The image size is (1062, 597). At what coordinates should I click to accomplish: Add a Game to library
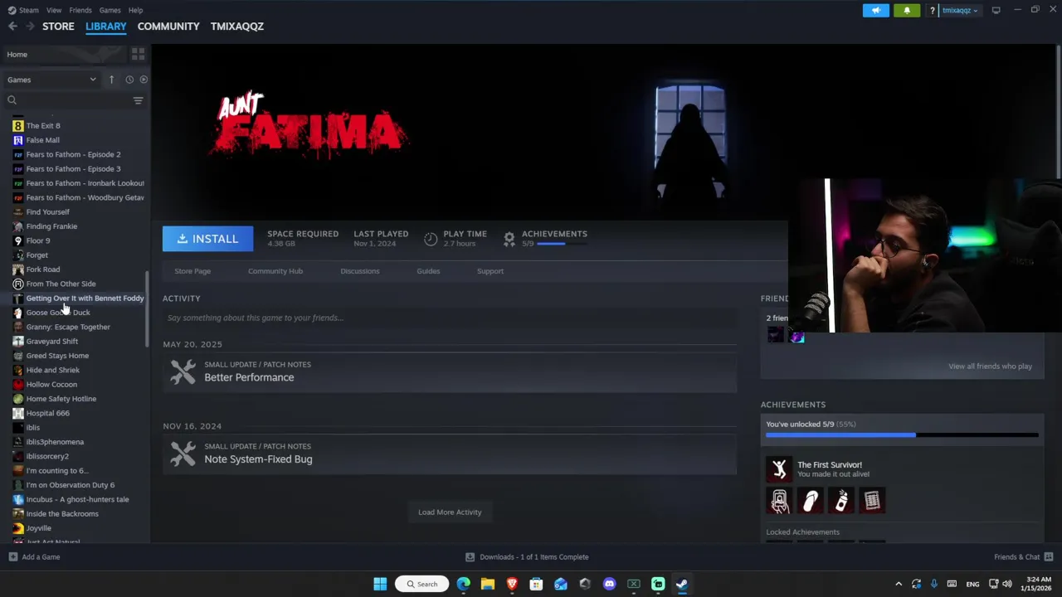[x=35, y=557]
